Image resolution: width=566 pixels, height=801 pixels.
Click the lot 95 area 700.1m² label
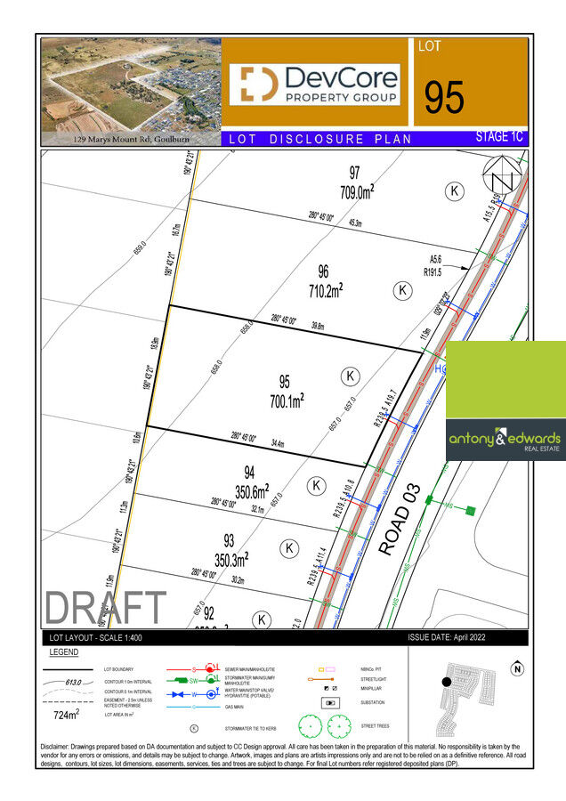tap(287, 401)
